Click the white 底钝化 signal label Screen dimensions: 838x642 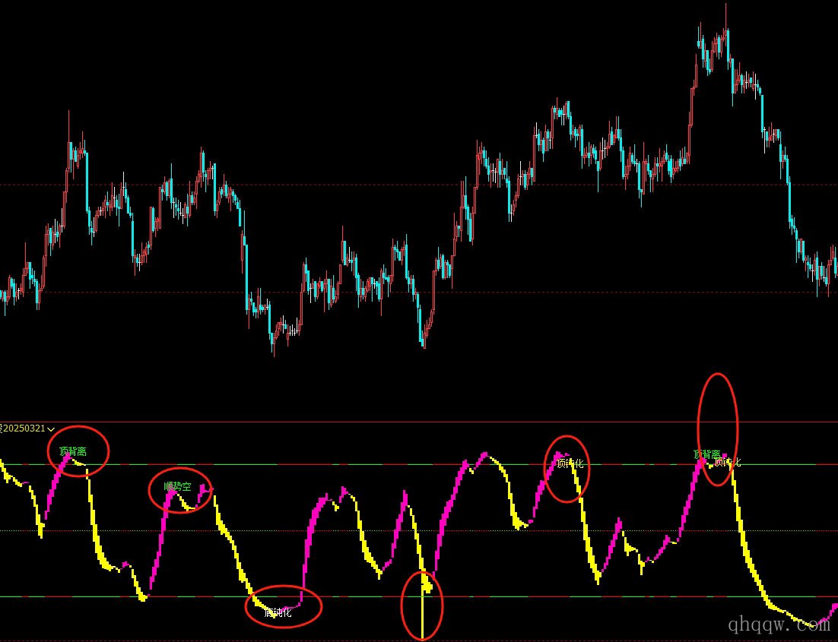[x=278, y=612]
